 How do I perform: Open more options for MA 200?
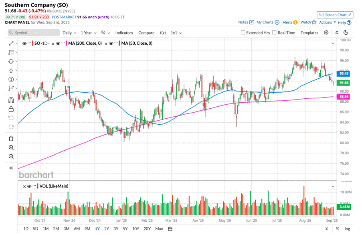pyautogui.click(x=63, y=43)
